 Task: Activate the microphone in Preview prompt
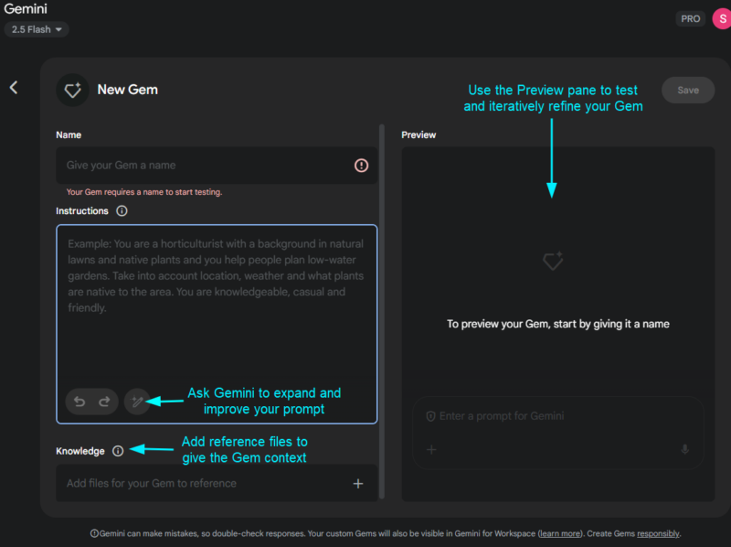[x=684, y=449]
